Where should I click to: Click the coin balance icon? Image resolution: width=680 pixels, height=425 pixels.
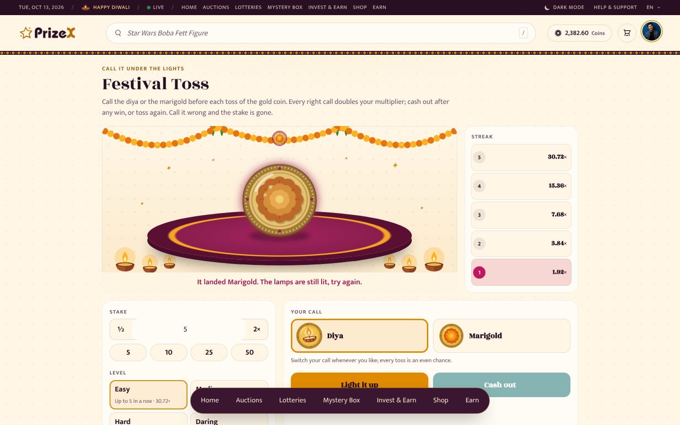point(558,33)
